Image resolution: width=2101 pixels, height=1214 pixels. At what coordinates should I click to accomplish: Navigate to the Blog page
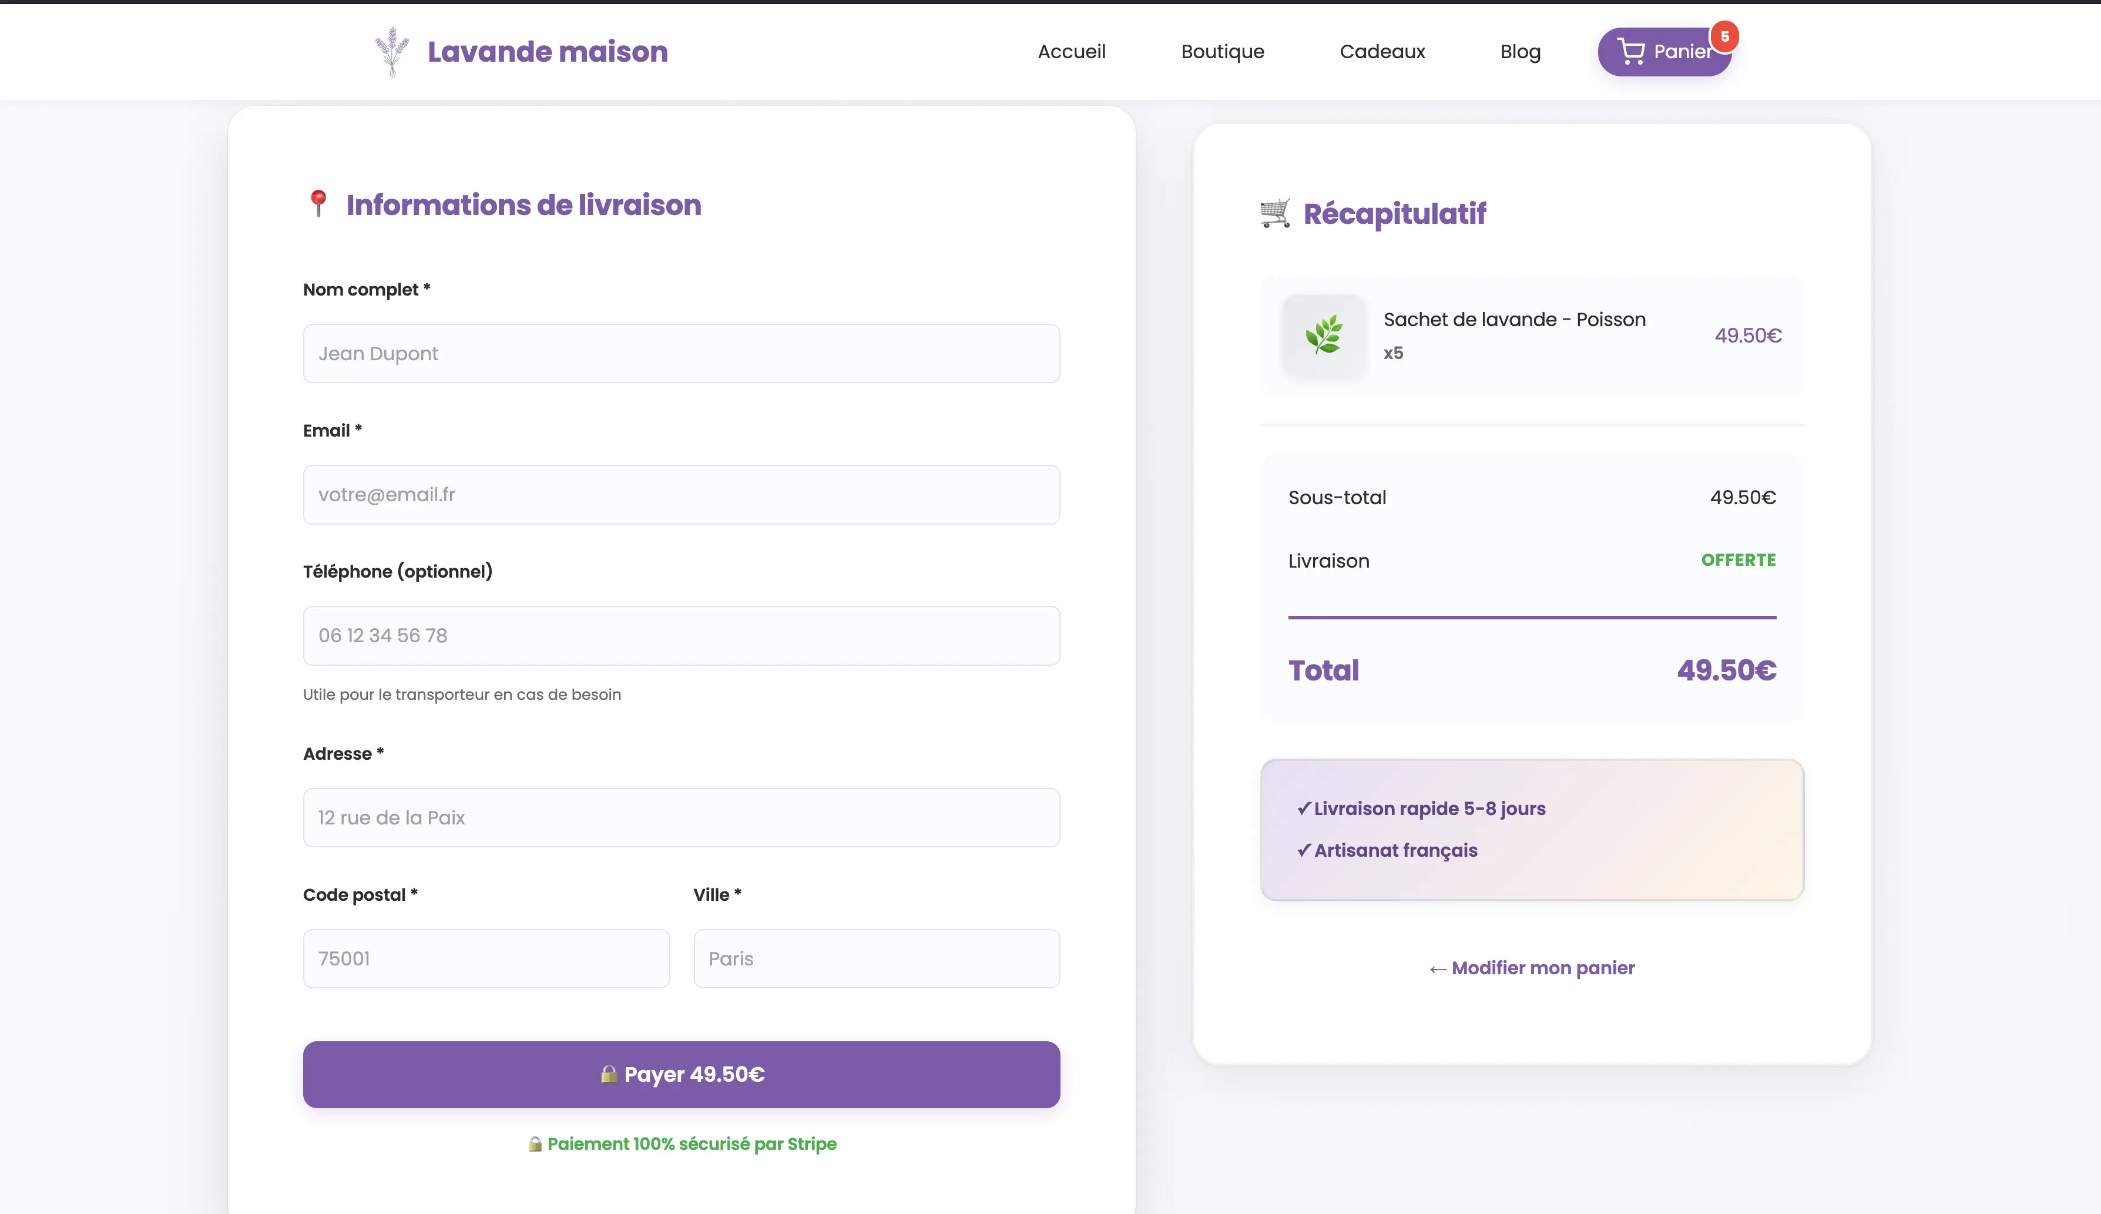point(1520,52)
